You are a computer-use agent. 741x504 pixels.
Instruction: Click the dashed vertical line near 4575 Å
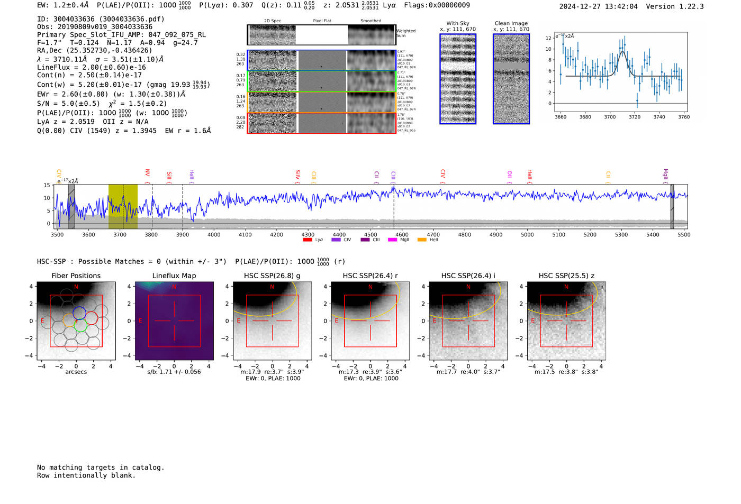click(x=394, y=206)
